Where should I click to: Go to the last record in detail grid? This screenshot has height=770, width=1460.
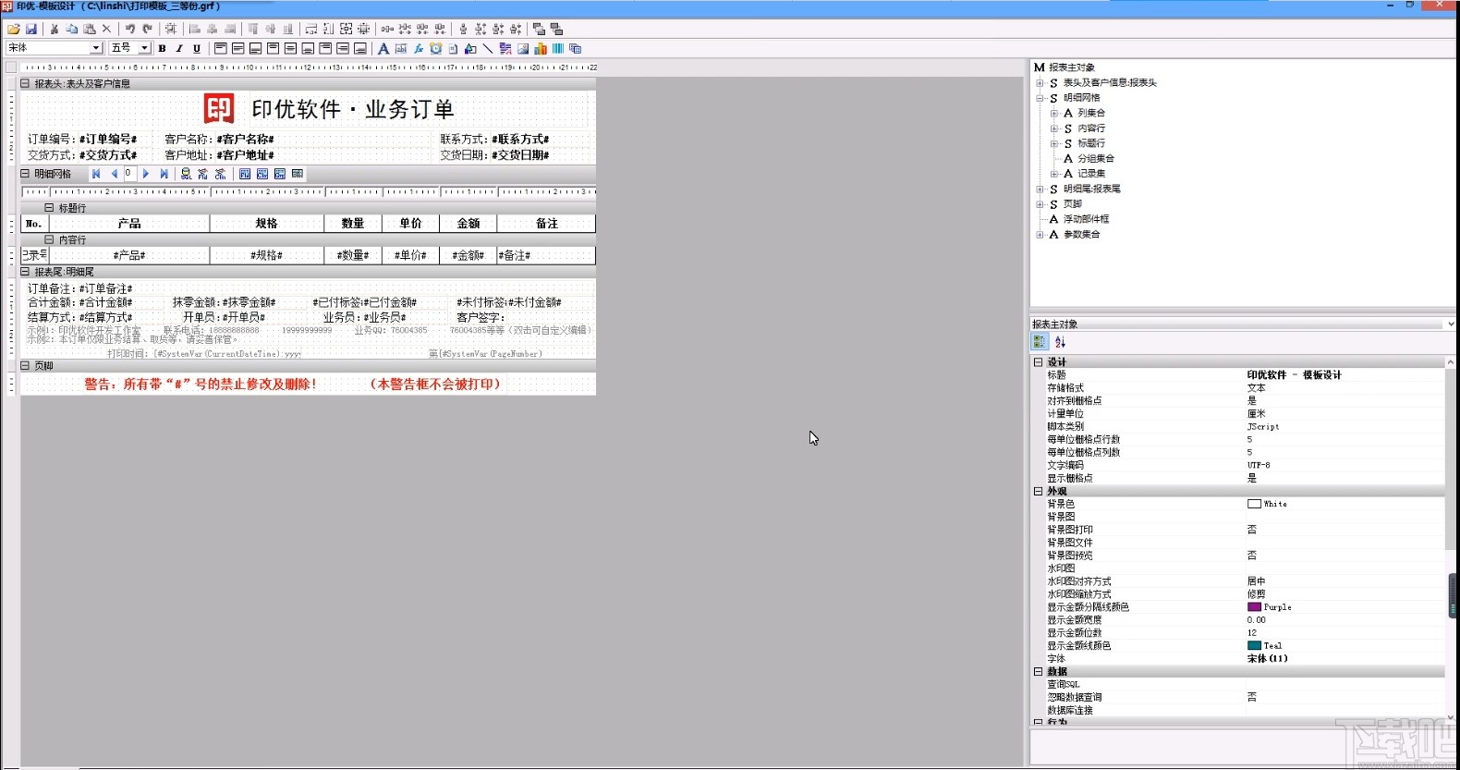[x=164, y=174]
